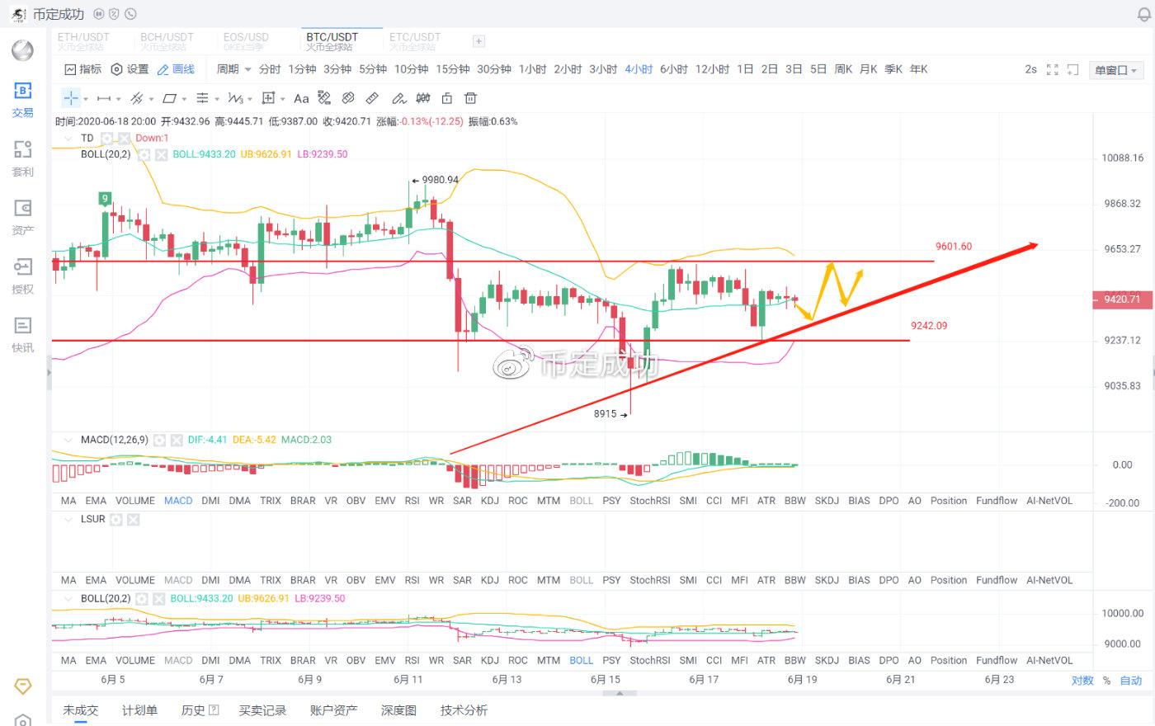
Task: Enter fullscreen chart mode icon
Action: pos(1052,69)
